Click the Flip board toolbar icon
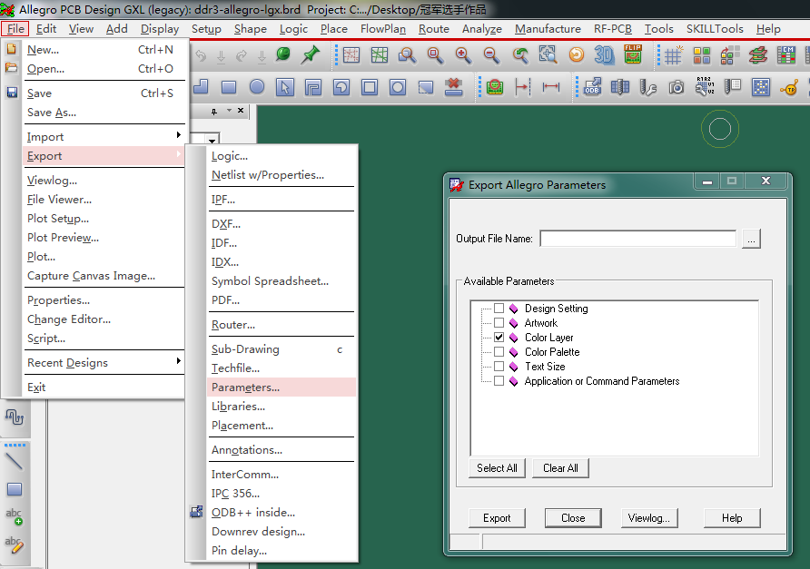This screenshot has width=810, height=569. [x=633, y=55]
